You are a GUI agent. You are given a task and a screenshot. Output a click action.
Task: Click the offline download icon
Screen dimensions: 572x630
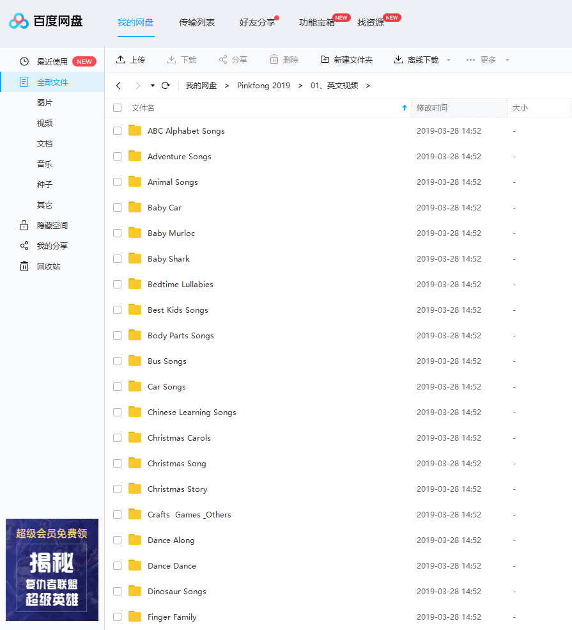[x=398, y=59]
